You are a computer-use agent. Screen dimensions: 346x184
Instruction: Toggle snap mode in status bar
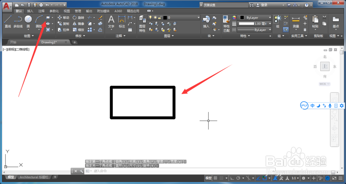pos(221,178)
